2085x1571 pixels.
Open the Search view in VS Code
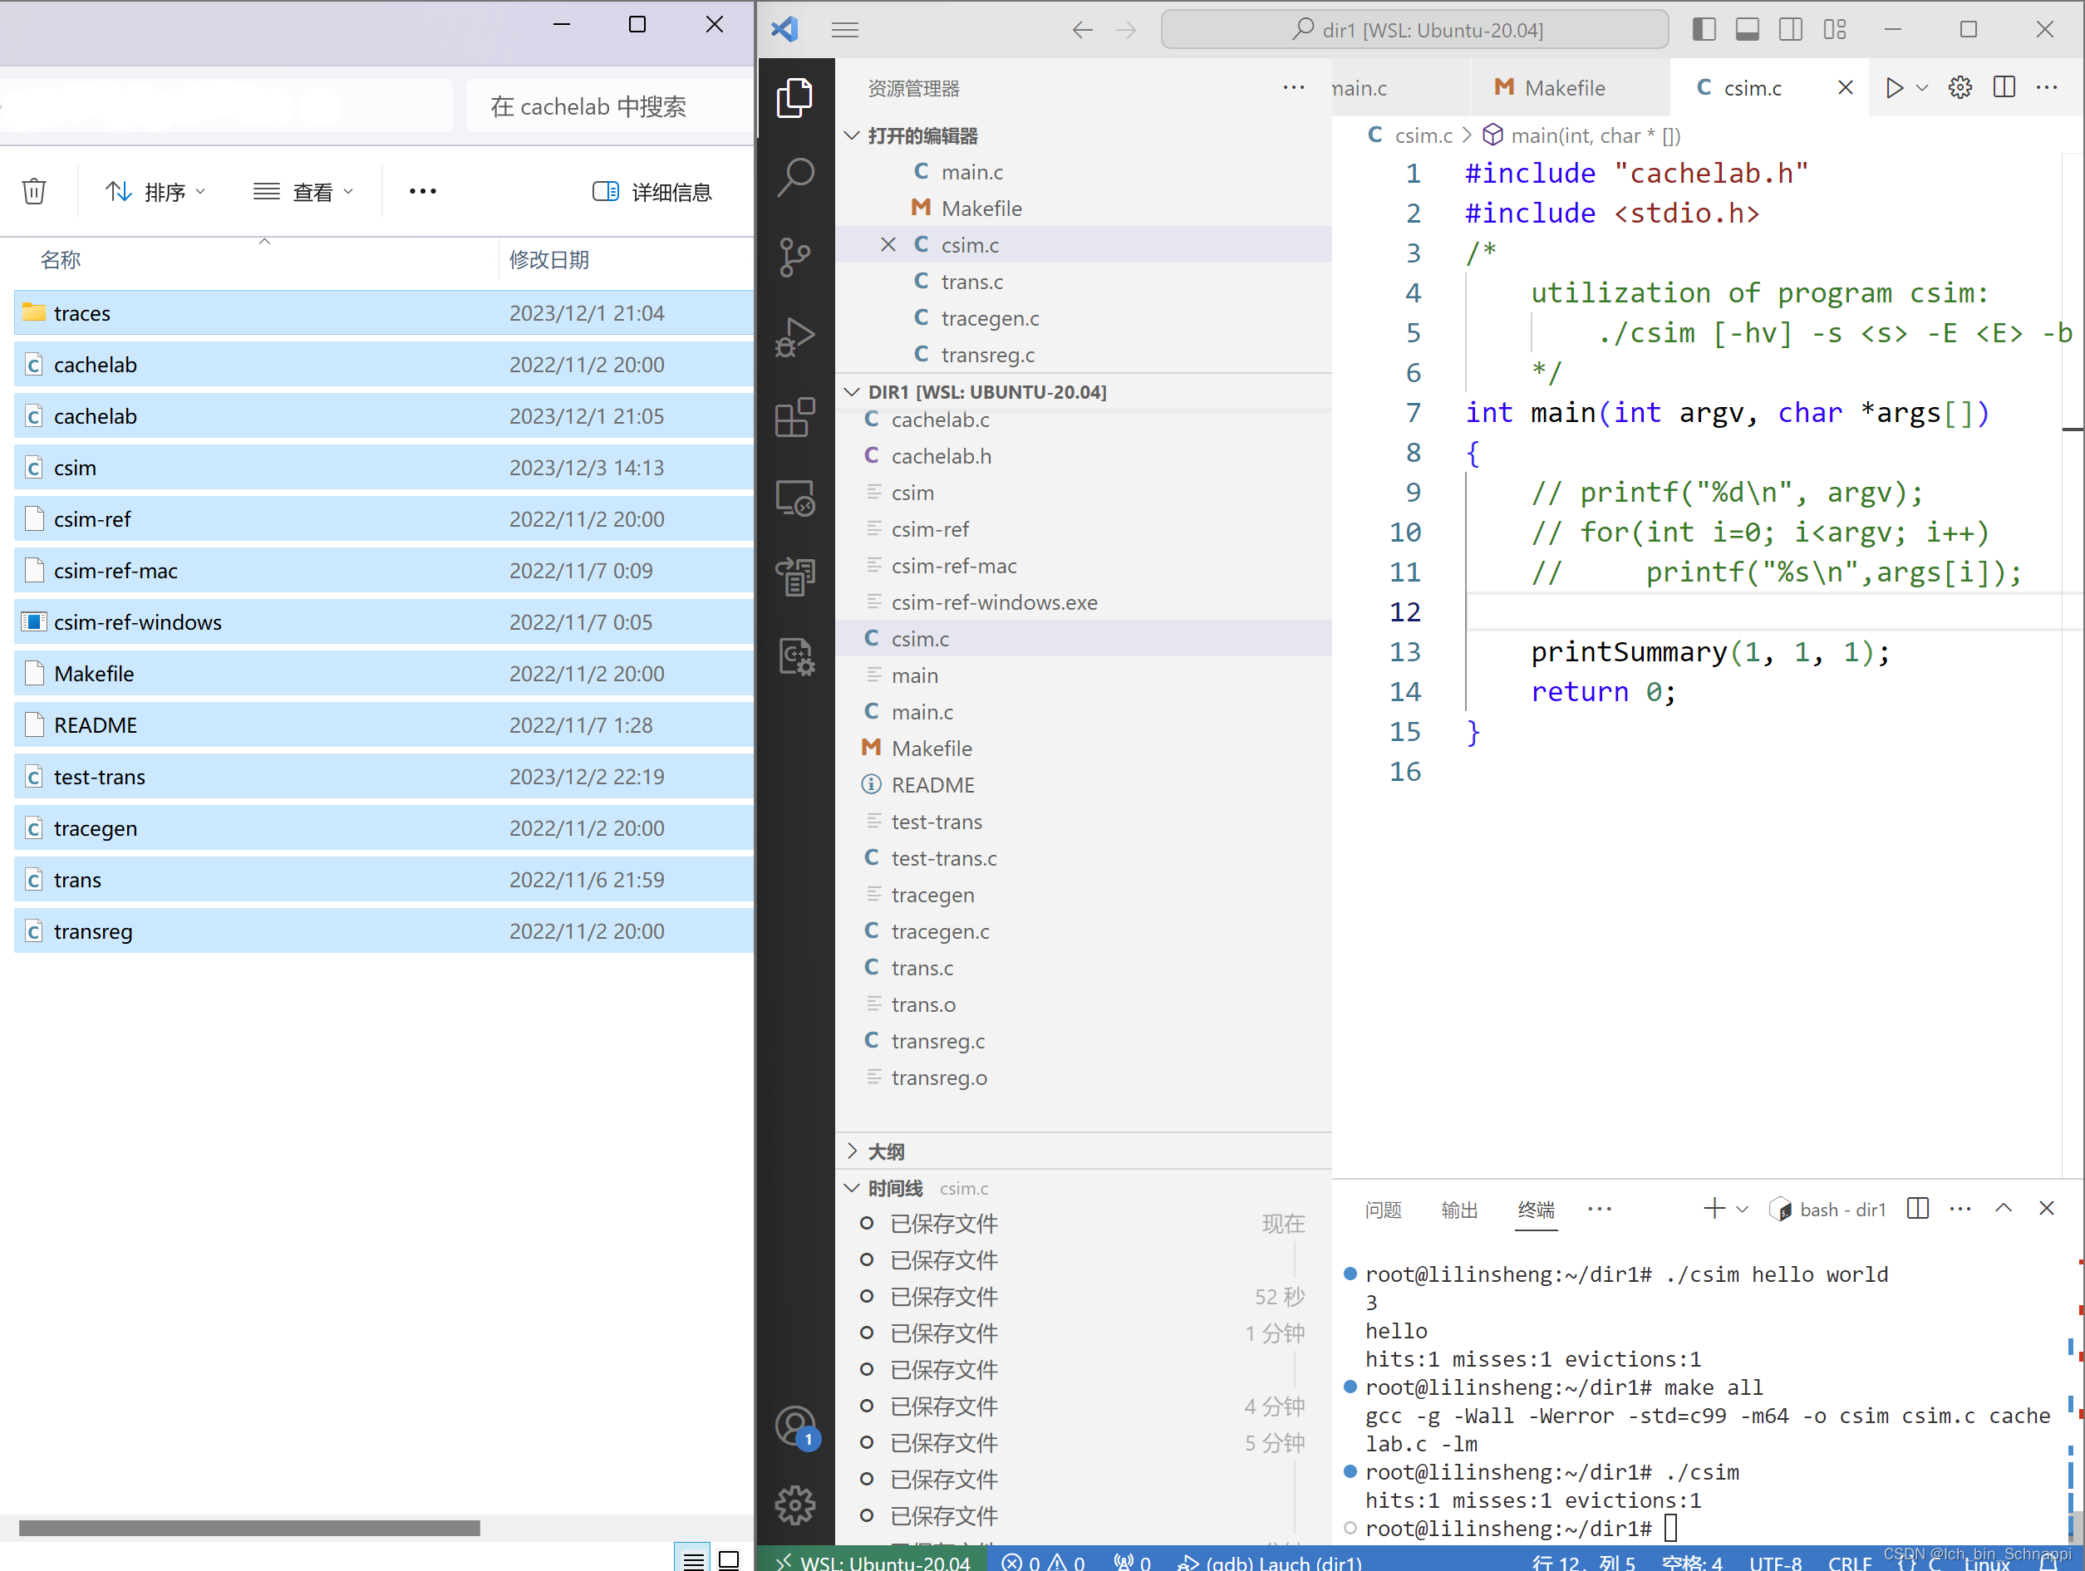coord(796,177)
